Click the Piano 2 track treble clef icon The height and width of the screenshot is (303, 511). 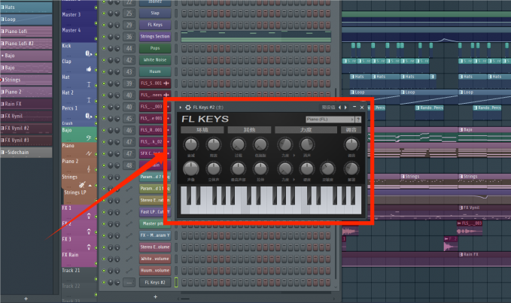(89, 168)
